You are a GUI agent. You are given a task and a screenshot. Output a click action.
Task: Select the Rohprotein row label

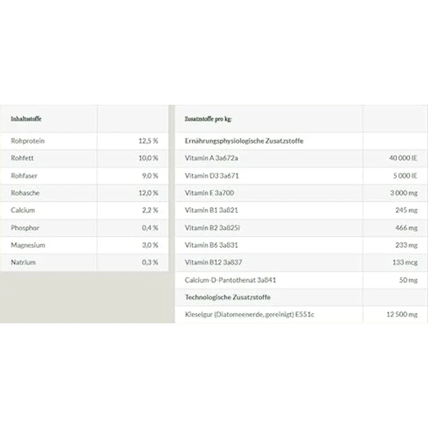(27, 141)
